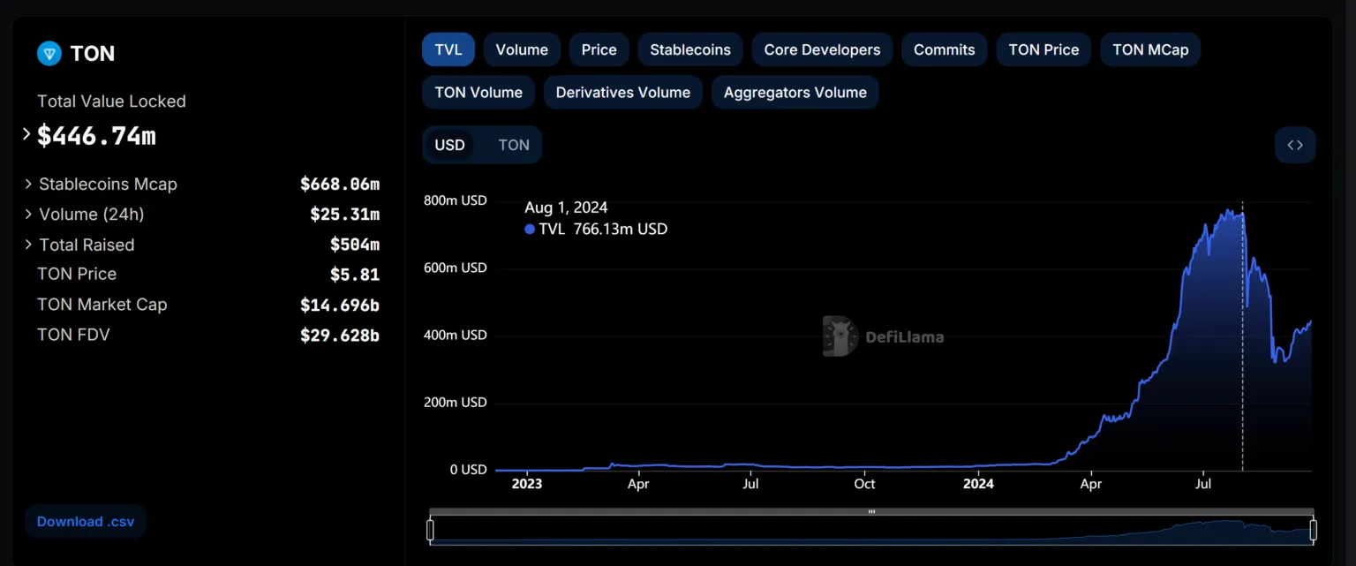Click the 2024 x-axis label
Image resolution: width=1356 pixels, height=566 pixels.
pyautogui.click(x=978, y=484)
